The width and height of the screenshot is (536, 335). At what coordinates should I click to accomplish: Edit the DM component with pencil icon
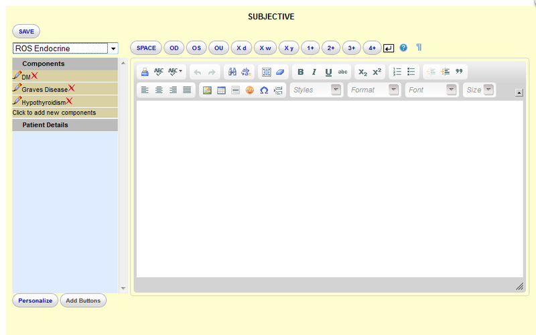[17, 76]
